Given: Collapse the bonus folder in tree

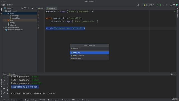Looking at the screenshot, I should click(6, 13).
